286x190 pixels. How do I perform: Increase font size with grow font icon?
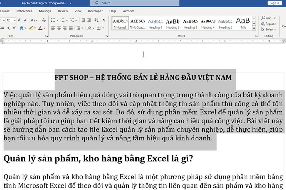[20, 20]
